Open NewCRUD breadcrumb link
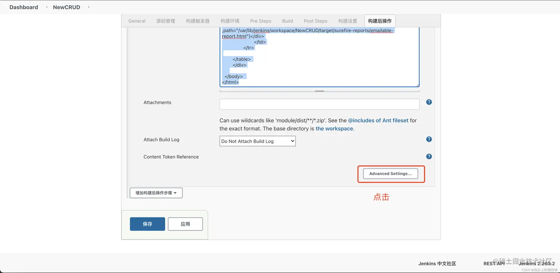This screenshot has height=273, width=560. (66, 7)
